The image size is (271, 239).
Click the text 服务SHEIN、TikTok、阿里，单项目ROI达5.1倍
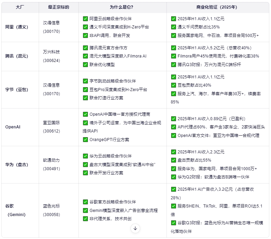pyautogui.click(x=217, y=210)
